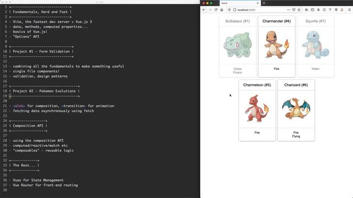The width and height of the screenshot is (353, 198).
Task: Select the Charizard (#6) card title
Action: pyautogui.click(x=296, y=85)
